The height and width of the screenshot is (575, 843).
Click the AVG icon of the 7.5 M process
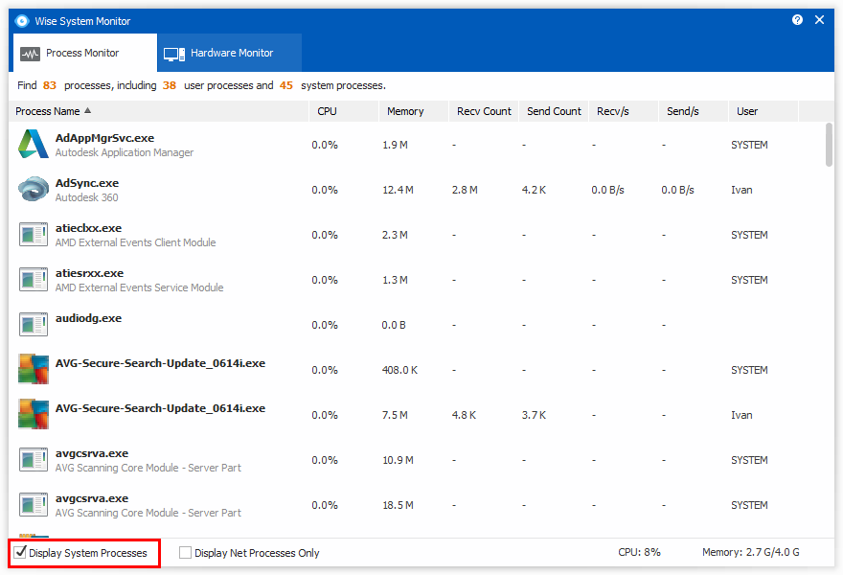tap(34, 414)
